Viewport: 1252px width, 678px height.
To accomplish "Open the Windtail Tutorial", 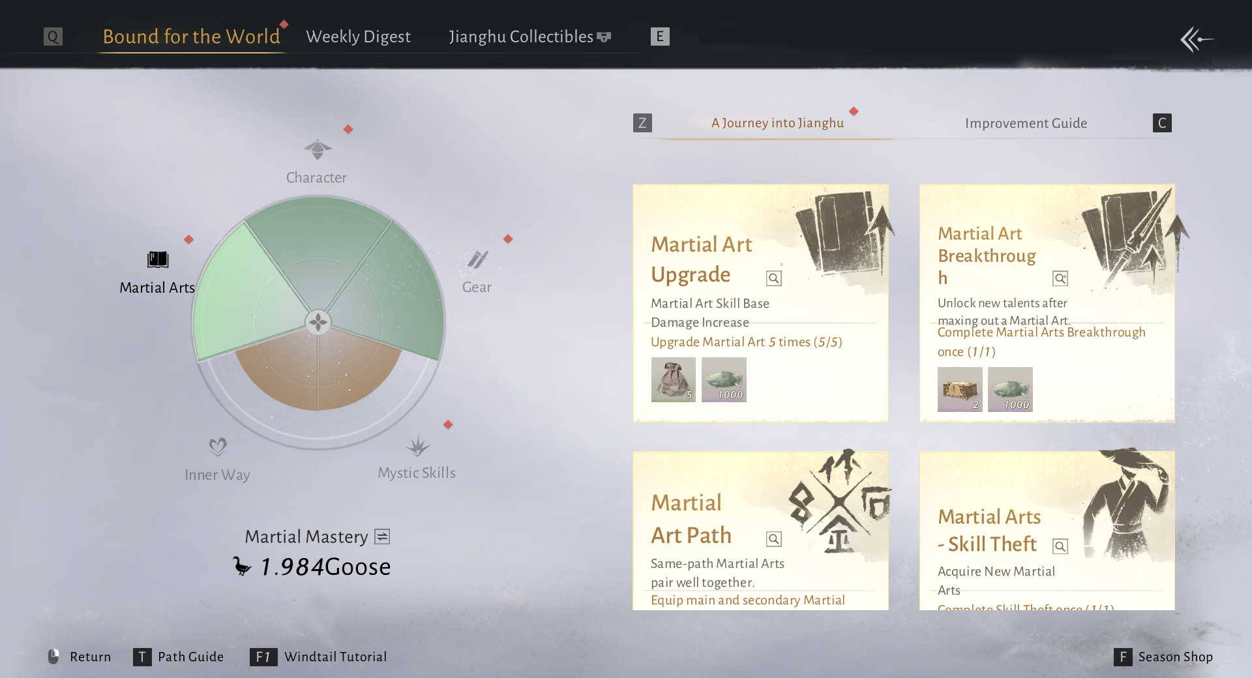I will tap(318, 656).
